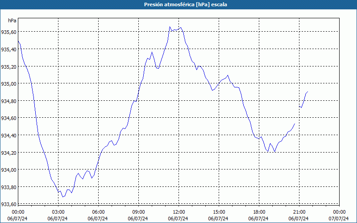The image size is (357, 223).
Task: Click the 18:00 time label
Action: pyautogui.click(x=259, y=212)
